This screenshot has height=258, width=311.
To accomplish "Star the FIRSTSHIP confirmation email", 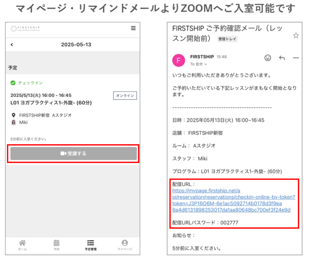I will tap(296, 36).
